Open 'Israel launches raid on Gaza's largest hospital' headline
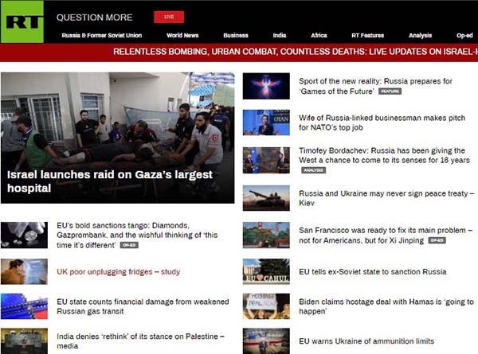 [110, 181]
